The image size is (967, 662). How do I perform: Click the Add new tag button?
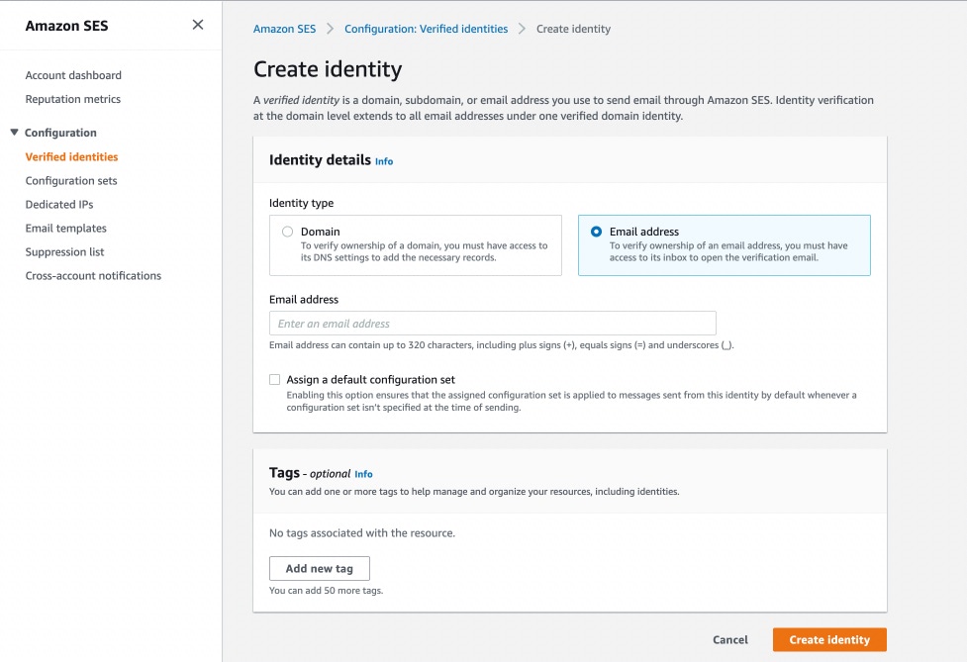319,568
